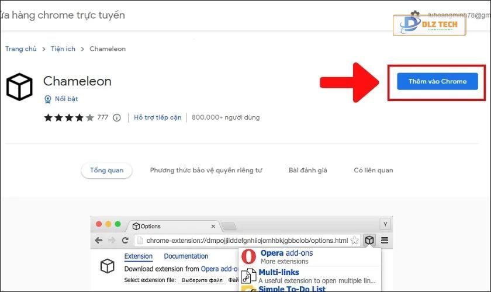Click the Chameleon extension title
Image resolution: width=491 pixels, height=292 pixels.
(77, 81)
